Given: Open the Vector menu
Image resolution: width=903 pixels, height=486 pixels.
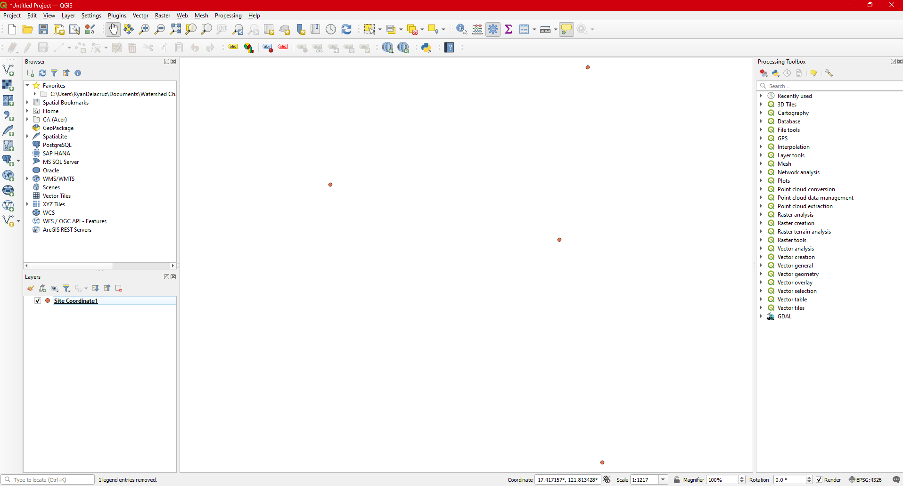Looking at the screenshot, I should tap(140, 16).
